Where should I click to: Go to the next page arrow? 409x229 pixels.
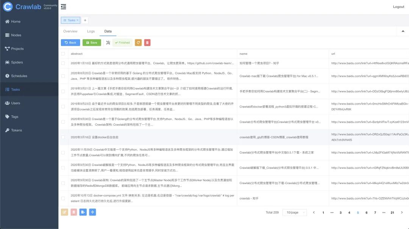coord(402,212)
